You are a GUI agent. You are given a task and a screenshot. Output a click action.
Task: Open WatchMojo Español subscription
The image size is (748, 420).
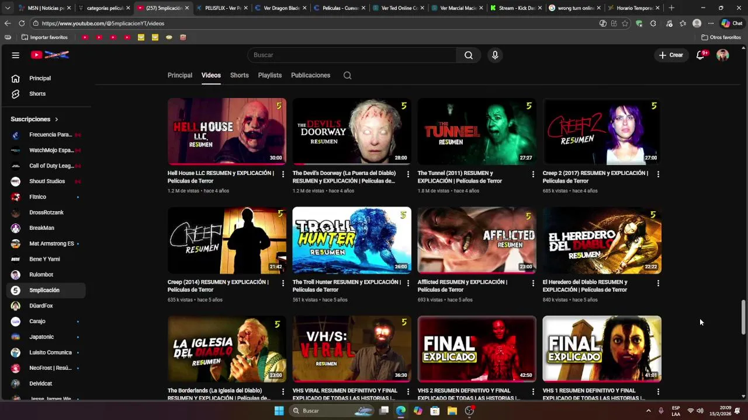46,150
